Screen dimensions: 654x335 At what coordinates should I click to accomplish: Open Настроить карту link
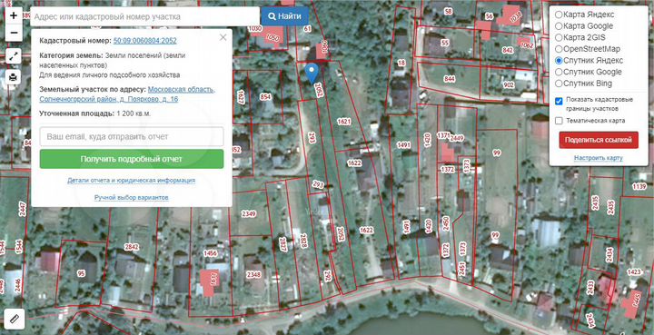tap(598, 158)
